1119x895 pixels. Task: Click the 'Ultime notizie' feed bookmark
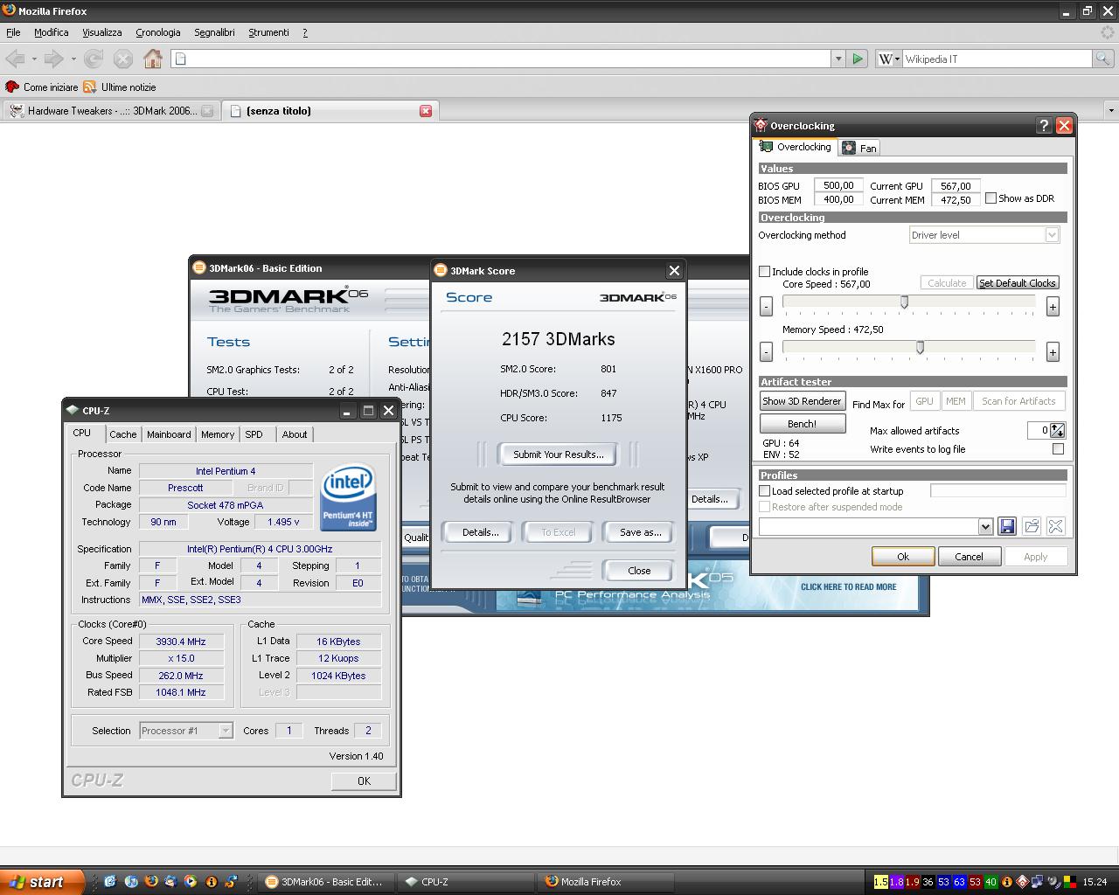click(120, 87)
